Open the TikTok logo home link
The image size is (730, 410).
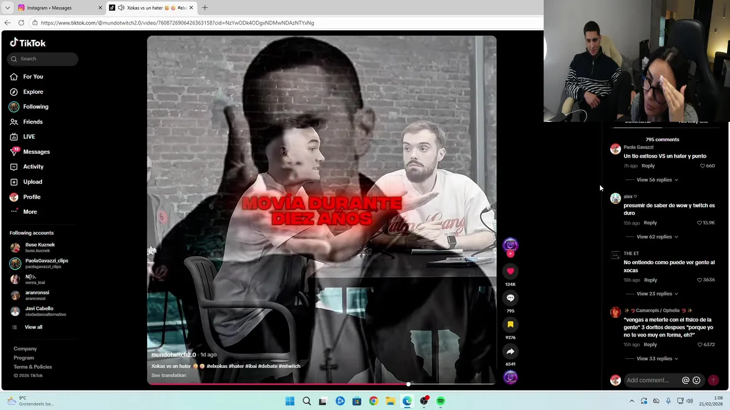(27, 43)
